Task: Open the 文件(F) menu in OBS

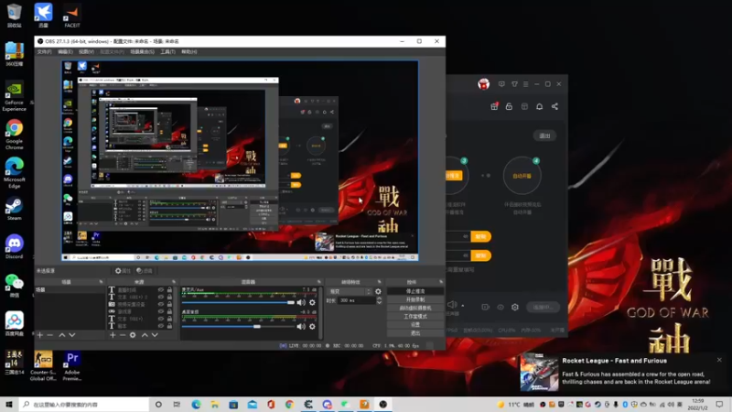Action: pyautogui.click(x=44, y=52)
